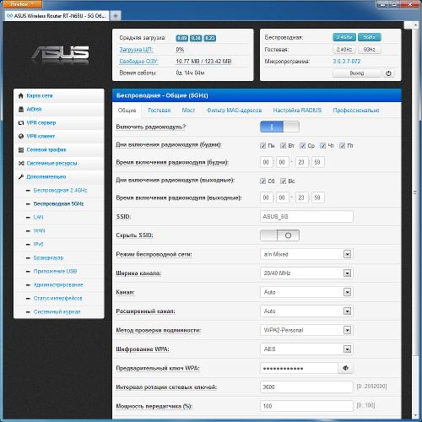Click the SSID input field

(x=306, y=217)
